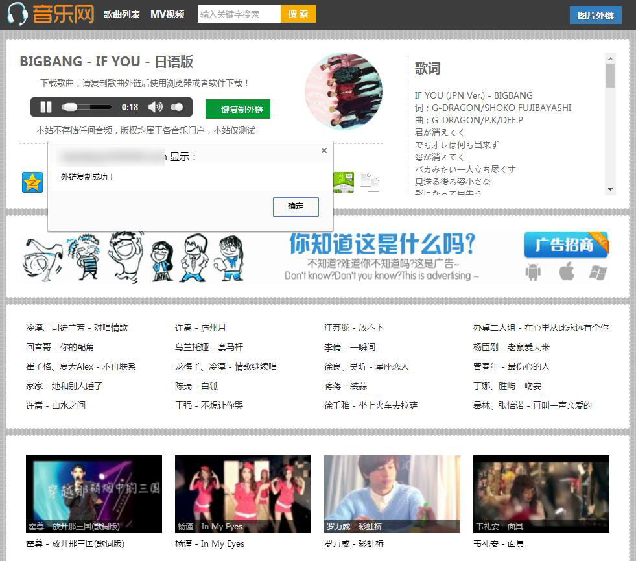This screenshot has height=561, width=636.
Task: Click the copy-pages icon
Action: pos(370,183)
